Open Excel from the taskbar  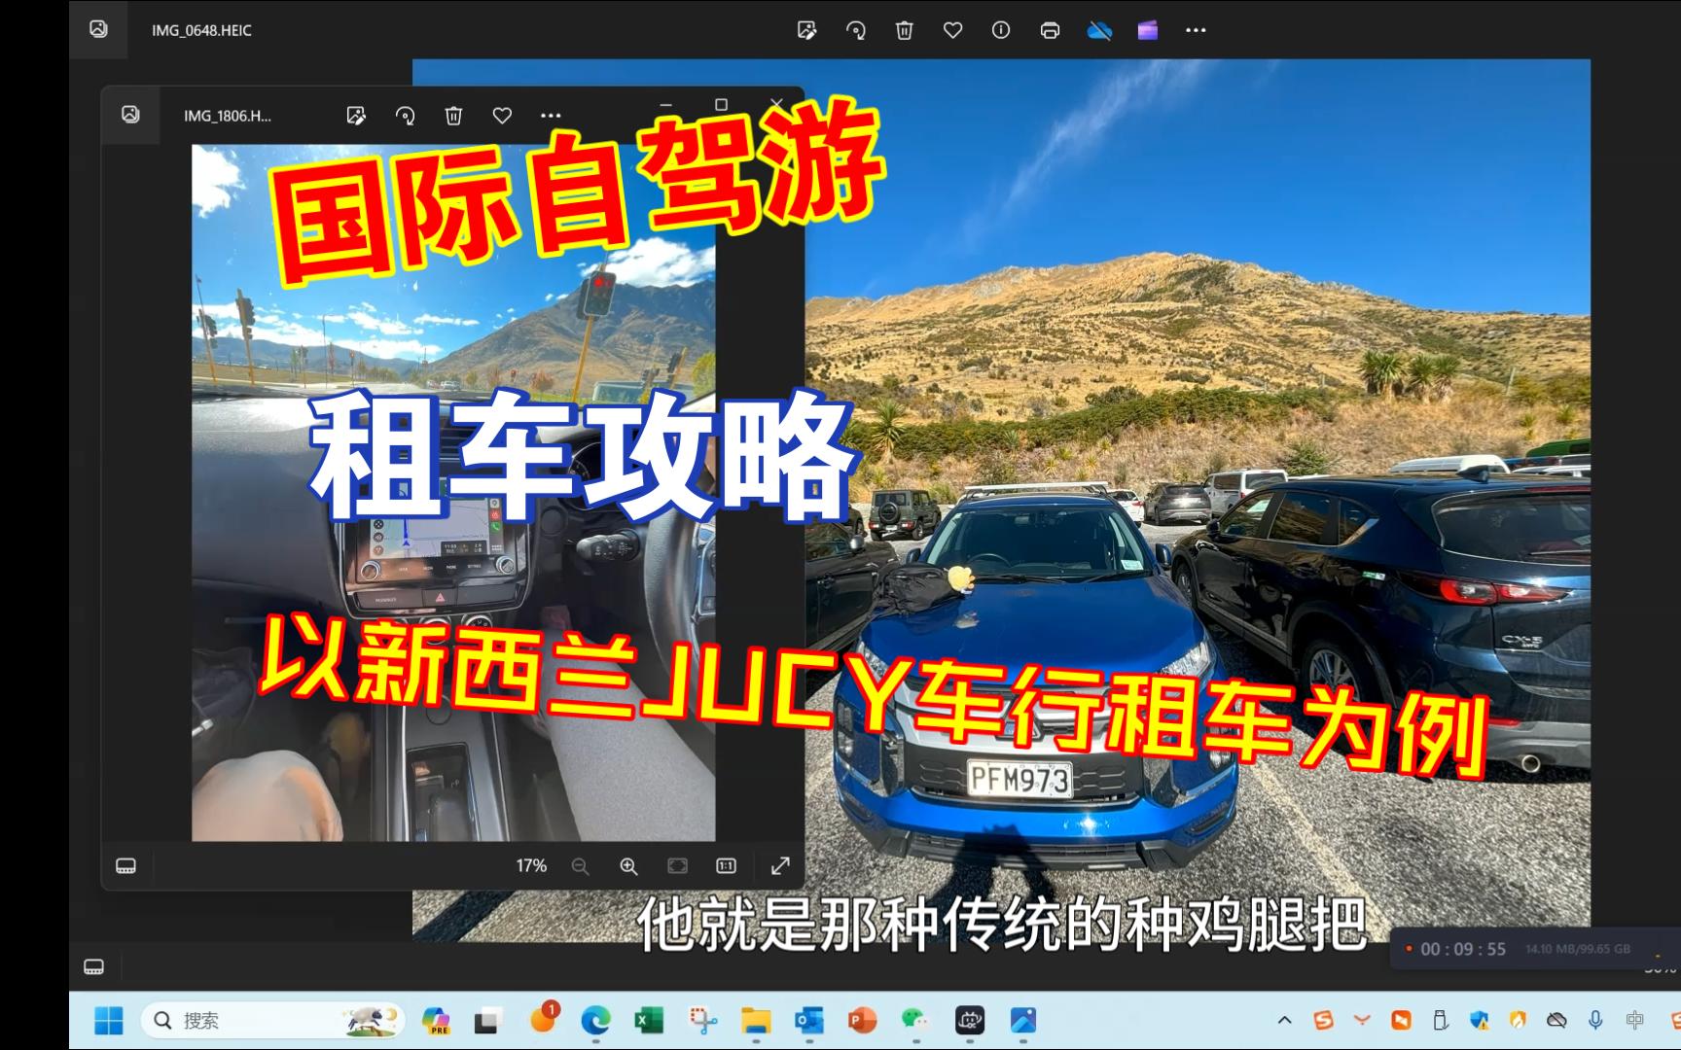click(648, 1021)
